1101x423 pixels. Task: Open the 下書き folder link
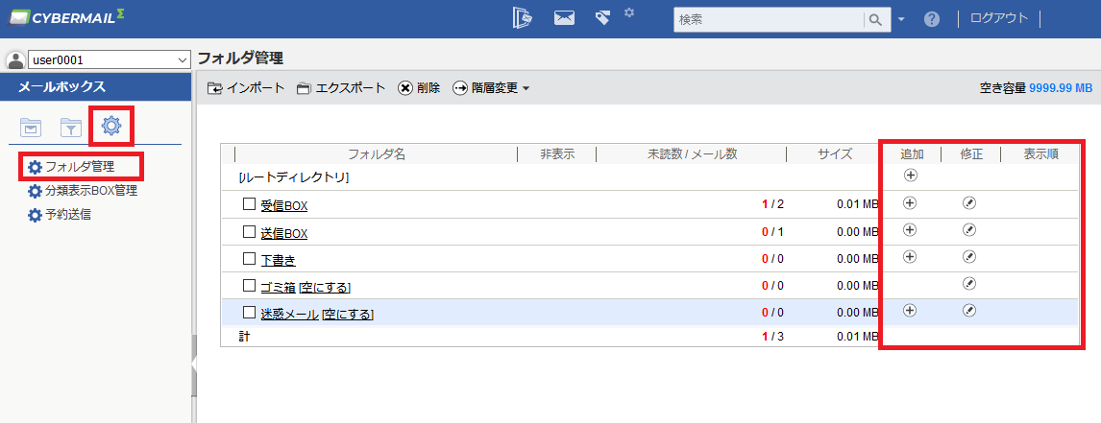click(x=278, y=260)
